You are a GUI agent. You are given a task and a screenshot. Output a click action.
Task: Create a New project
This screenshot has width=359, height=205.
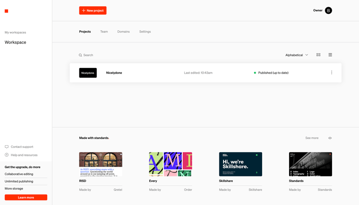pos(93,10)
